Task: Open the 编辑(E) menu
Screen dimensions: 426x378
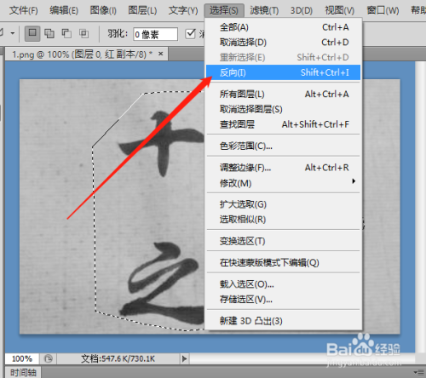Action: tap(64, 11)
